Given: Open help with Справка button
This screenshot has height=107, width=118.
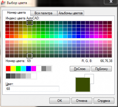Looking at the screenshot, I should 104,100.
